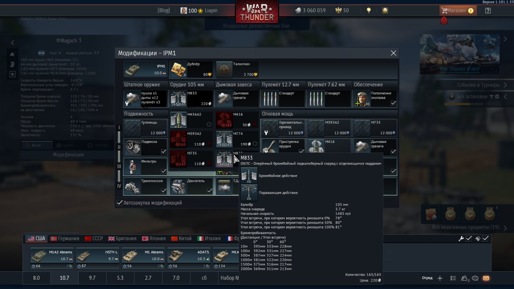Collapse the Magach 3 info panel arrow
This screenshot has width=514, height=289.
12,43
